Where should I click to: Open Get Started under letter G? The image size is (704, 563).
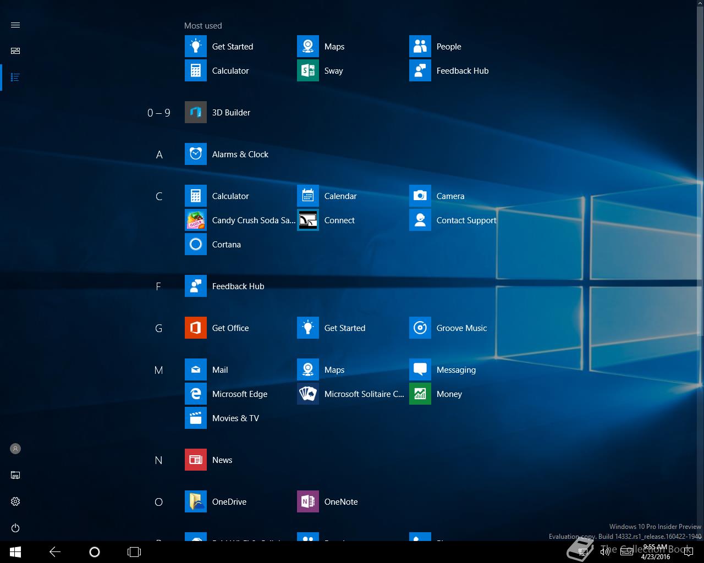click(352, 328)
